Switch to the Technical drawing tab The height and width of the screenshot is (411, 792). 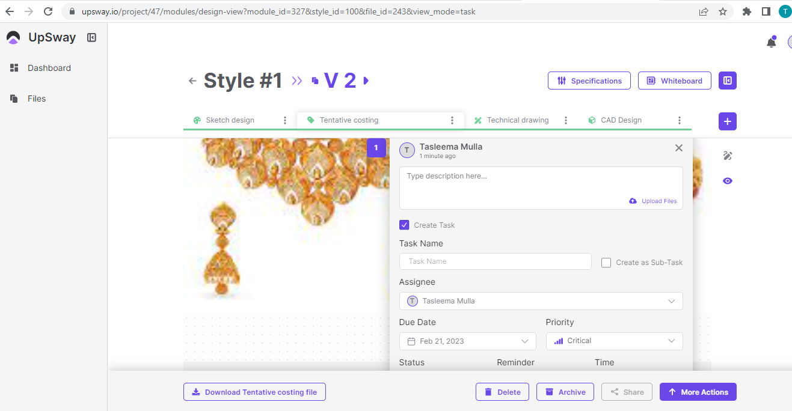pyautogui.click(x=517, y=120)
